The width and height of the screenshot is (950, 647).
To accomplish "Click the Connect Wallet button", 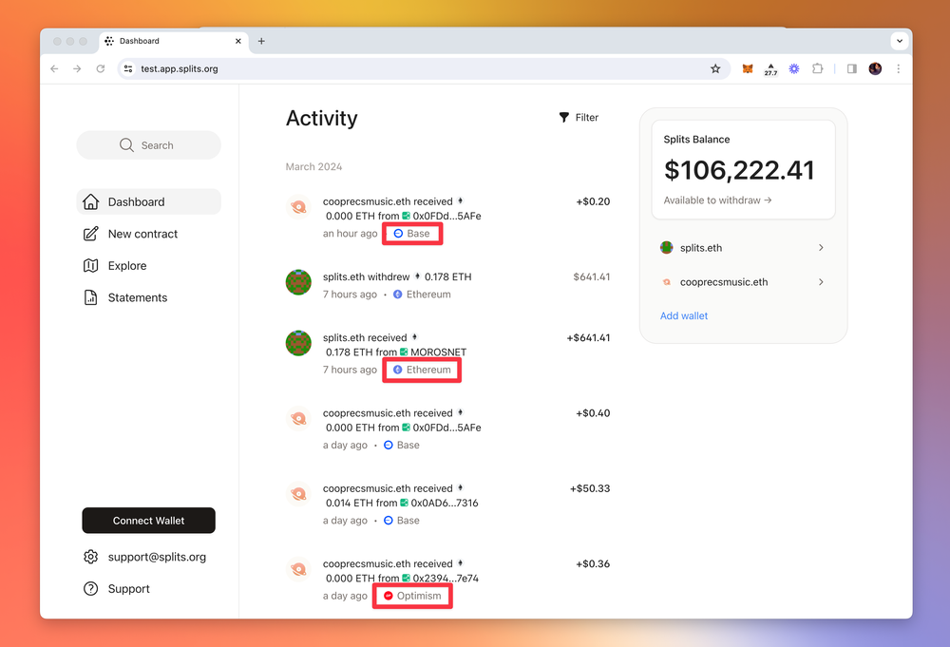I will 148,521.
